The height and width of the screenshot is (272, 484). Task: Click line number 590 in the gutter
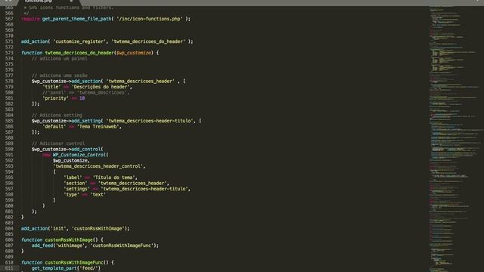(9, 150)
